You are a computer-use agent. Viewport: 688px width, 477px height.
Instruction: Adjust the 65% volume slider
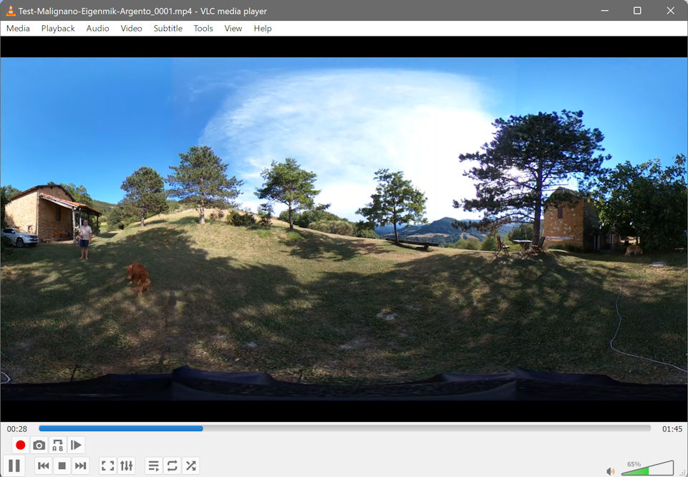pyautogui.click(x=648, y=468)
